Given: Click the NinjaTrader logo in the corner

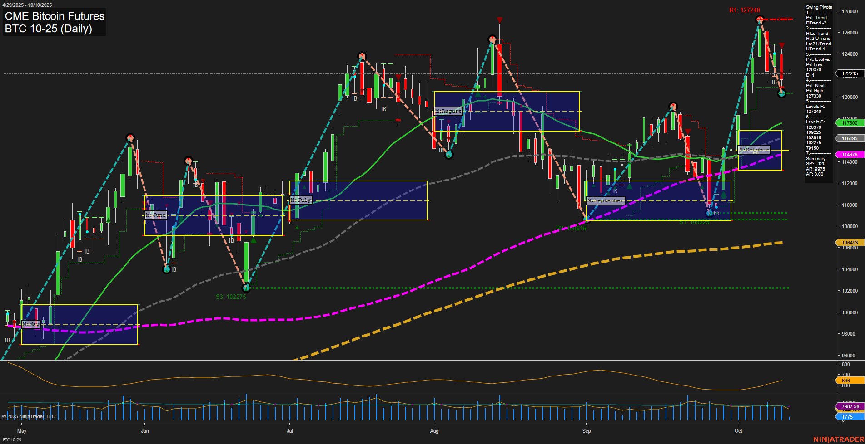Looking at the screenshot, I should pos(838,439).
